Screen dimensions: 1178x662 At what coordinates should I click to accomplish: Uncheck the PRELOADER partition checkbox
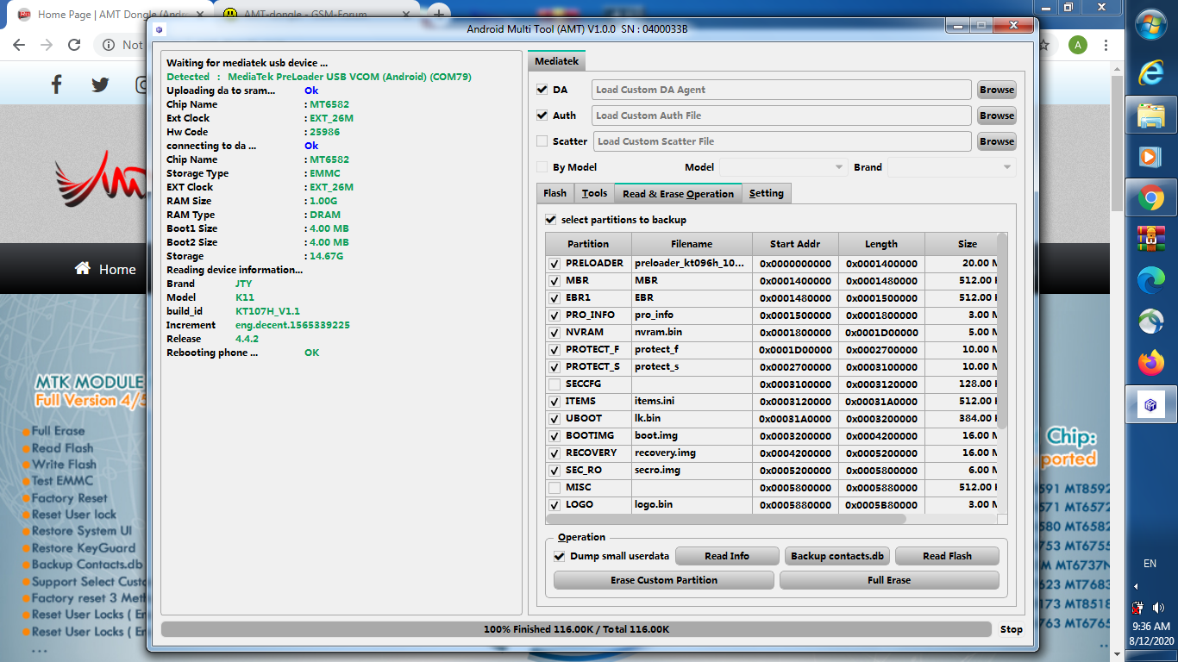point(555,264)
